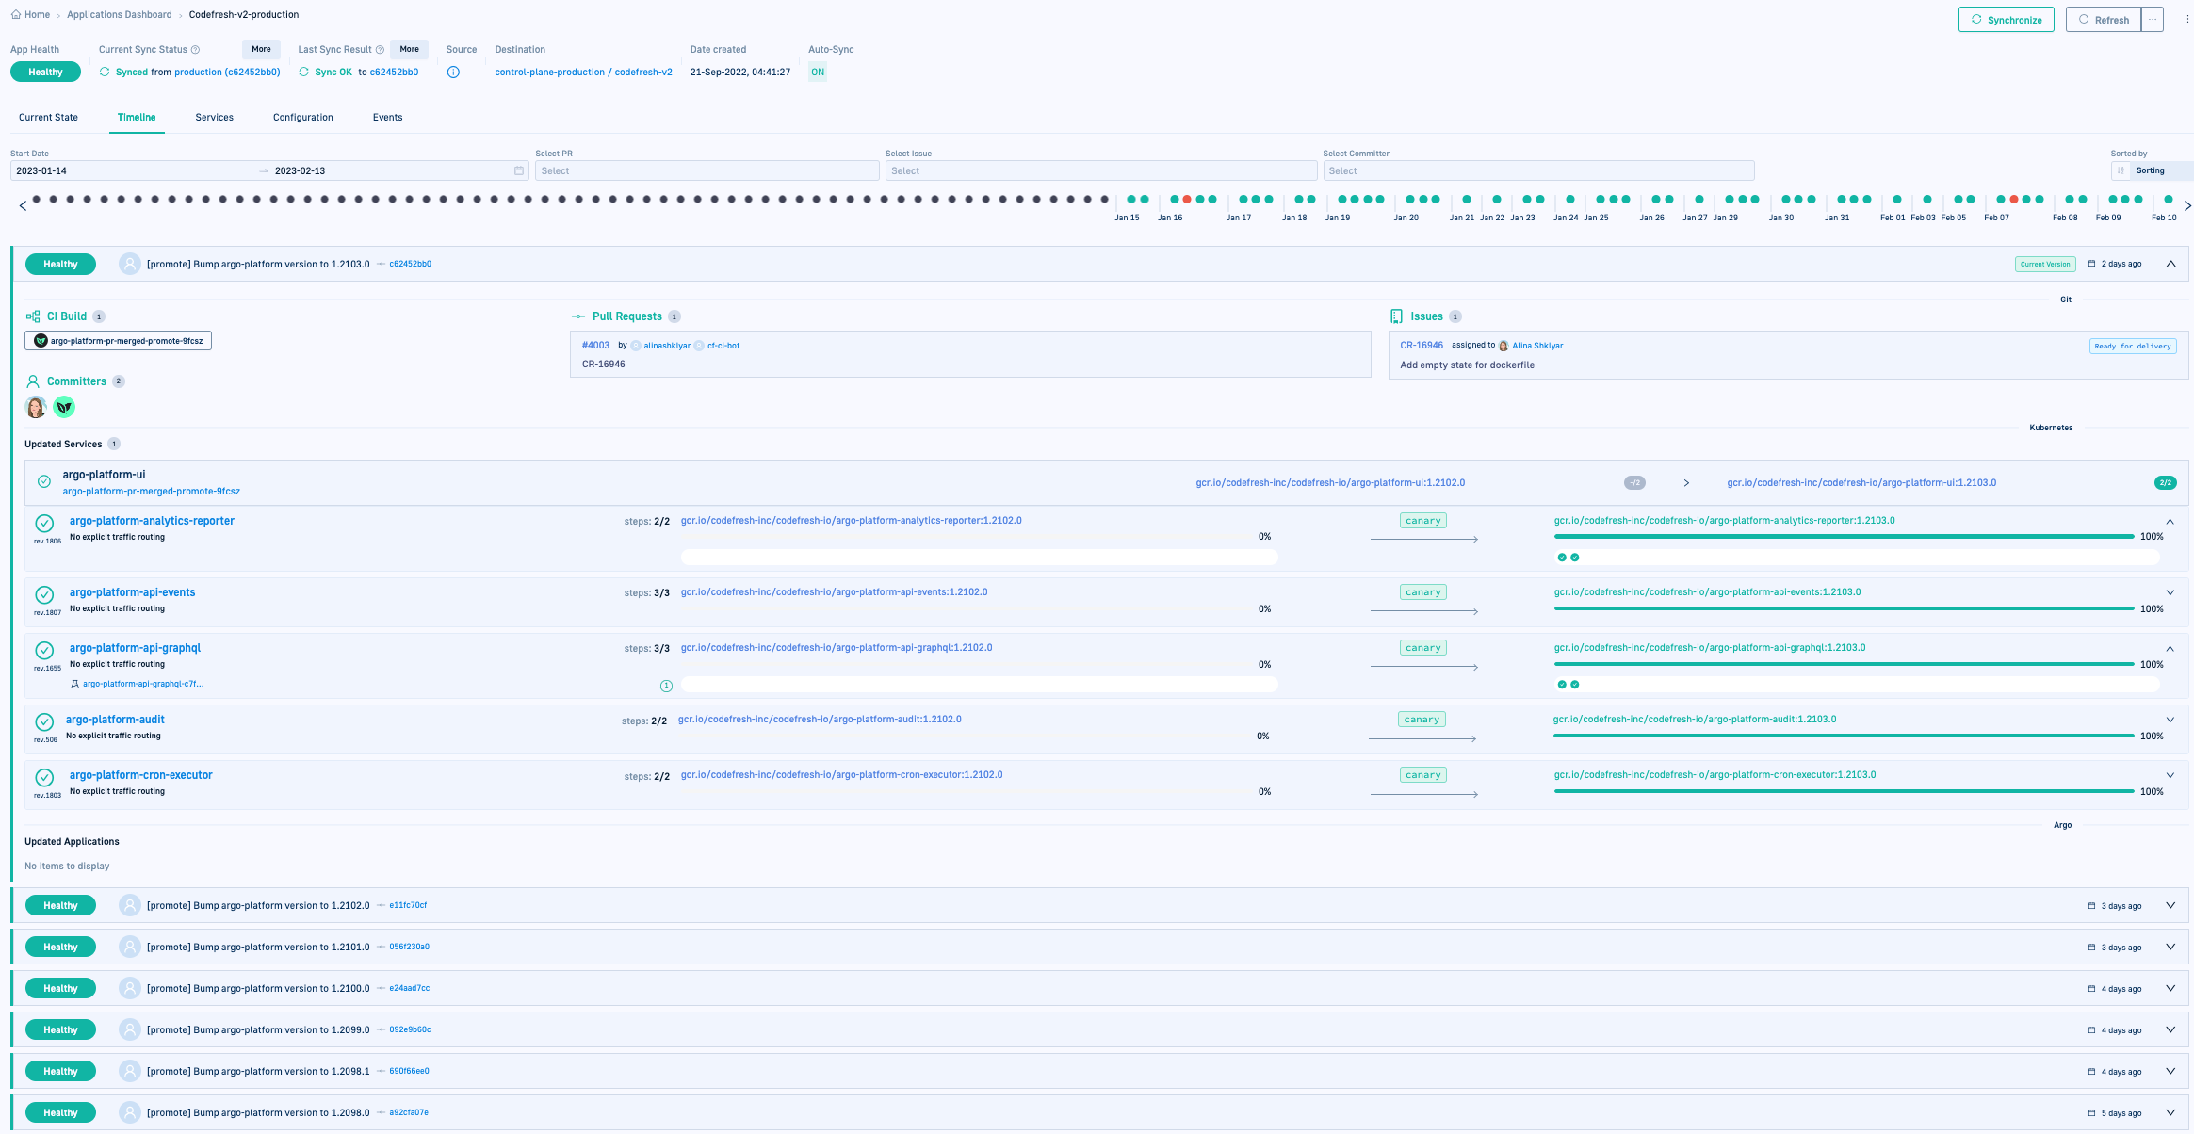
Task: Open the Select Committer dropdown
Action: pyautogui.click(x=1537, y=171)
